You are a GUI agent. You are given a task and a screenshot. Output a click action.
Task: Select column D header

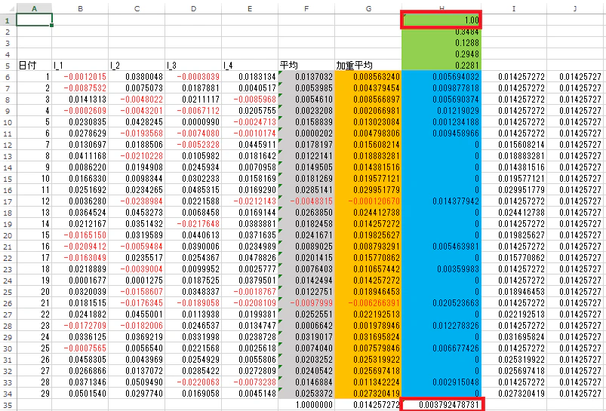click(193, 8)
